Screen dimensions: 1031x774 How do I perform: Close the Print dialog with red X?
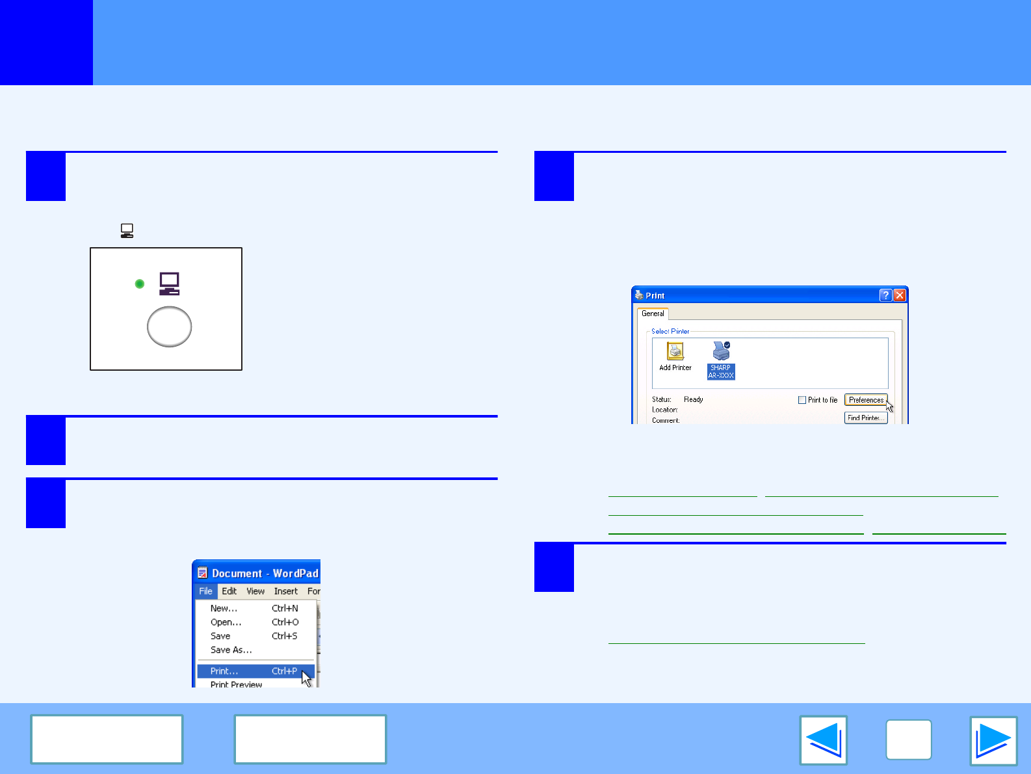pyautogui.click(x=900, y=295)
